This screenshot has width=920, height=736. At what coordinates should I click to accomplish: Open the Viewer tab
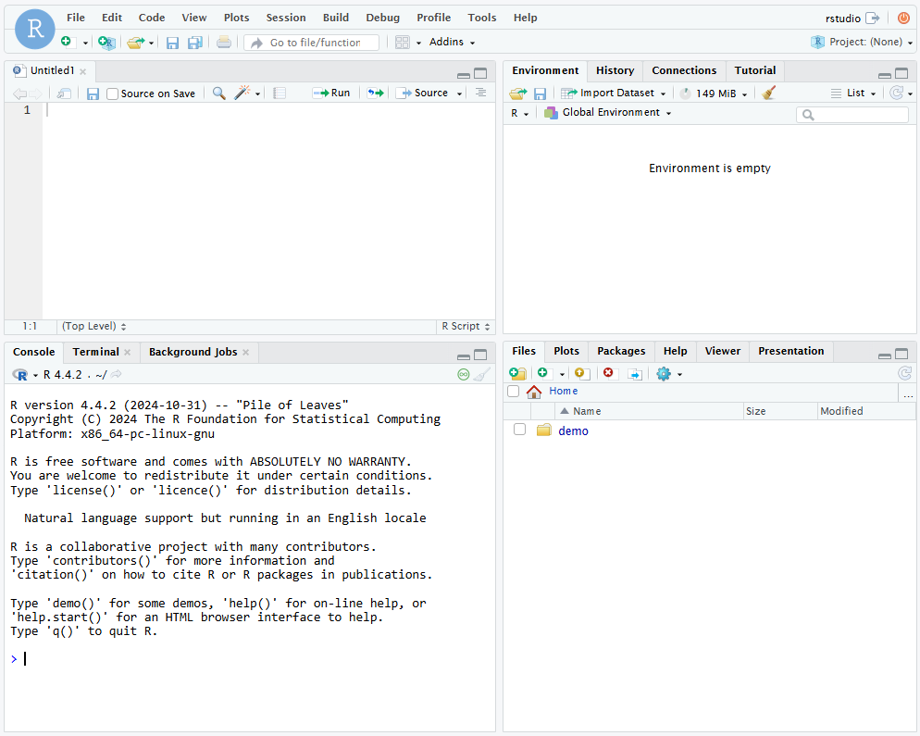click(x=722, y=351)
